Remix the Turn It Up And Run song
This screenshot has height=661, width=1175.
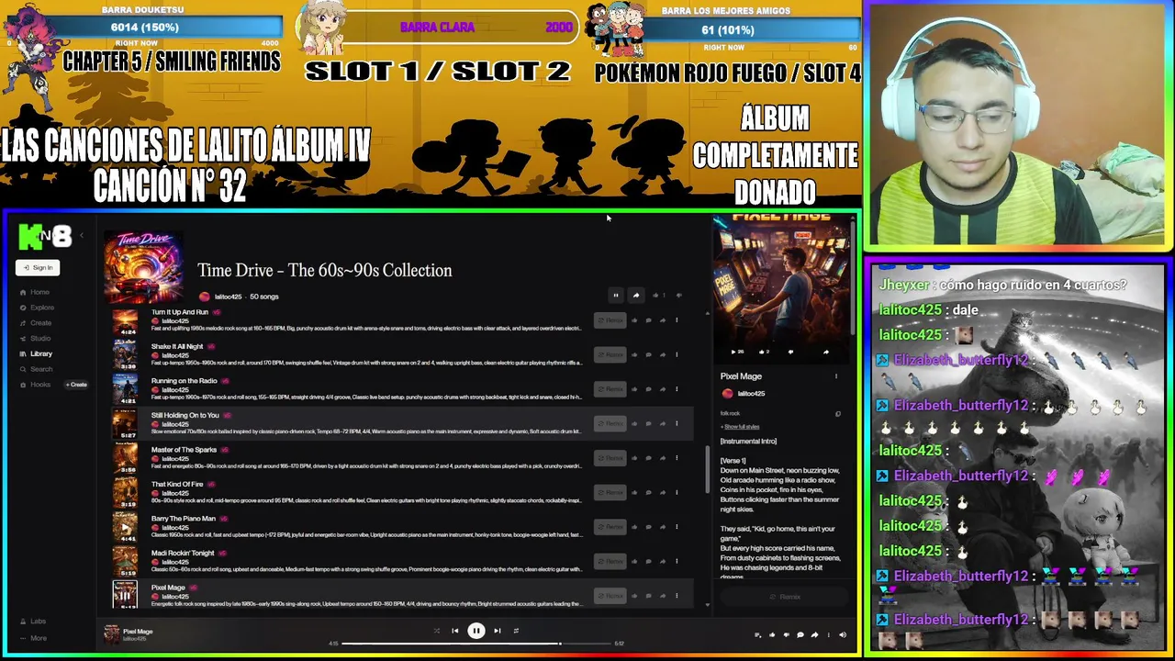coord(610,320)
